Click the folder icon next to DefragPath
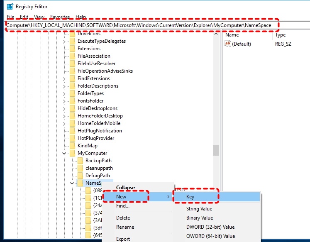310x242 pixels. 80,176
